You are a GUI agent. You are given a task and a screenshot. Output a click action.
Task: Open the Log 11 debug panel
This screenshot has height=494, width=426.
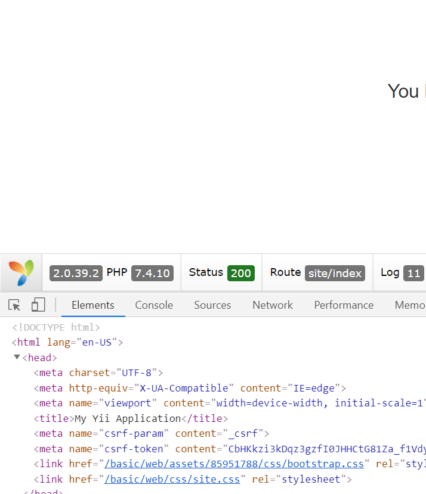pos(402,272)
